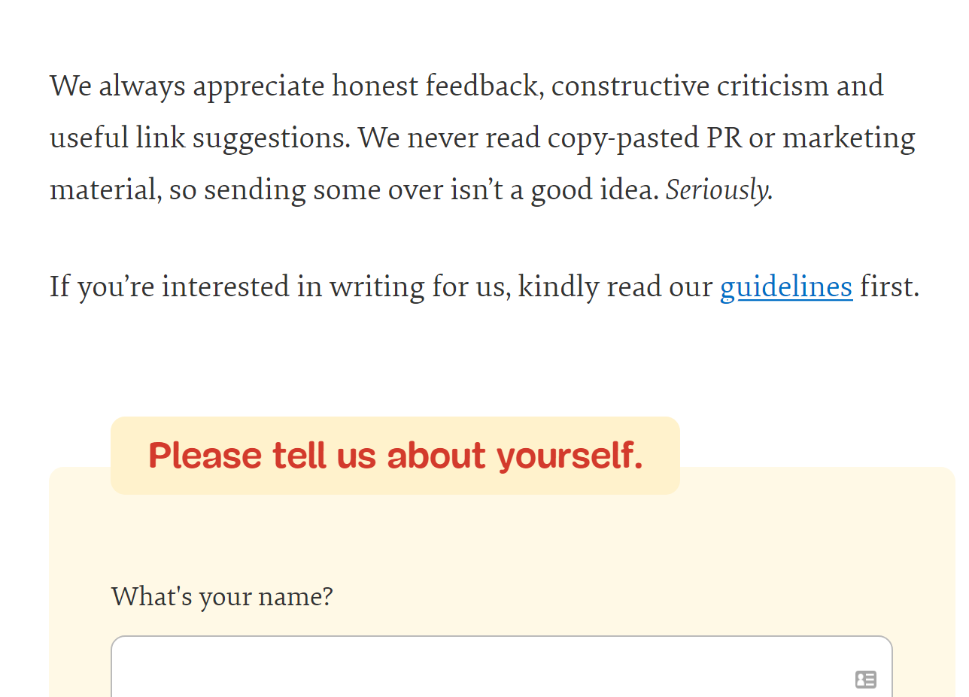
Task: Click the word "material" in the paragraph
Action: [105, 190]
